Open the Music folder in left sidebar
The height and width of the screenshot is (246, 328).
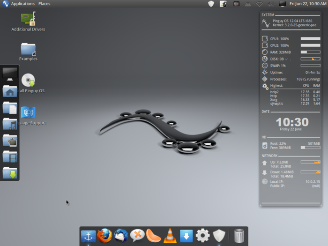click(10, 124)
